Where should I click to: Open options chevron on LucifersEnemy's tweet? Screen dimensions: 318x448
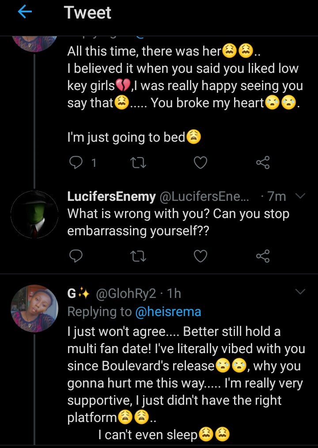pos(300,196)
